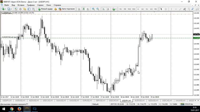Zoom in on the chart
The width and height of the screenshot is (200, 112).
93,9
